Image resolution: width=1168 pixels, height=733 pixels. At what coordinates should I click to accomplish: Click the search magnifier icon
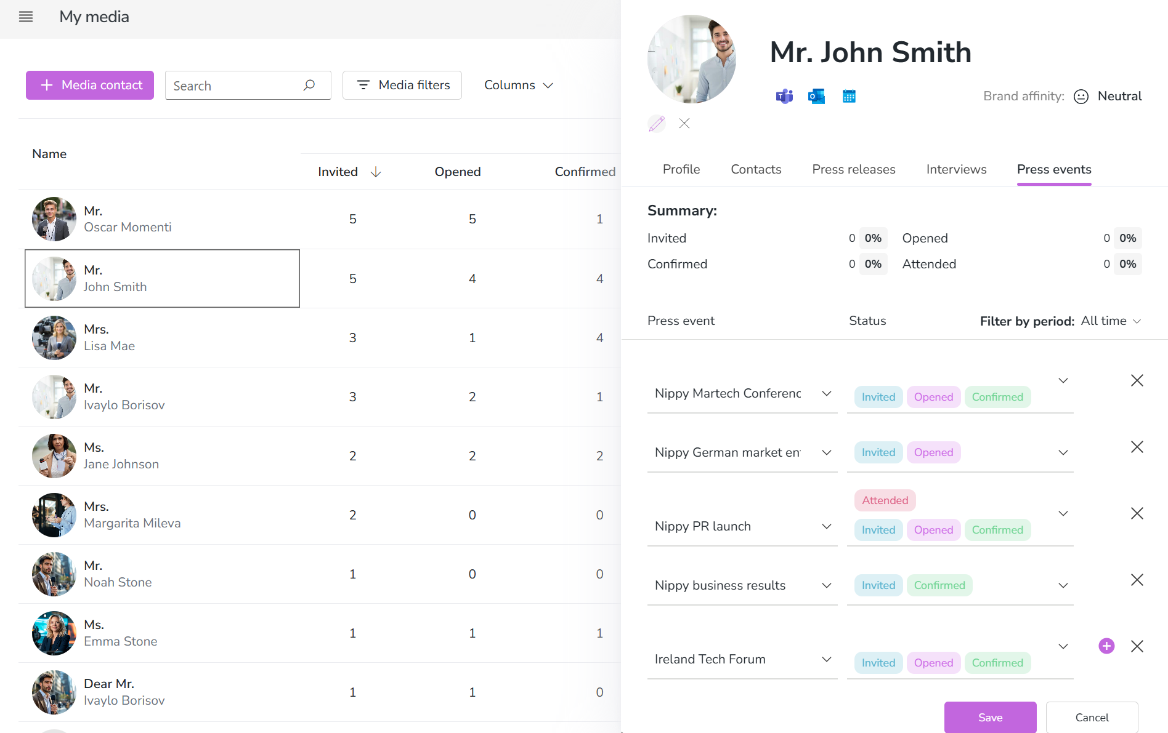click(309, 86)
